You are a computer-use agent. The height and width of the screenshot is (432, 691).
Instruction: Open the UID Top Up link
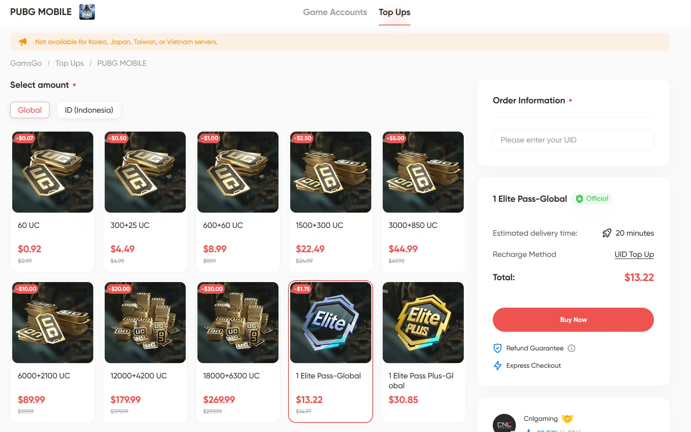click(x=634, y=254)
